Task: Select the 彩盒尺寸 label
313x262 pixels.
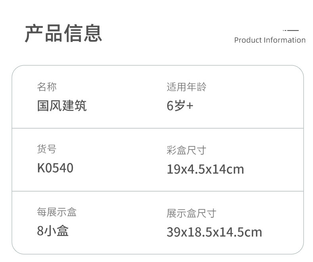Action: coord(186,150)
